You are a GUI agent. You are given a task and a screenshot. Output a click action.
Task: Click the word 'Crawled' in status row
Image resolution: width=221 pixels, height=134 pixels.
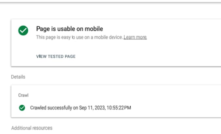pyautogui.click(x=38, y=108)
